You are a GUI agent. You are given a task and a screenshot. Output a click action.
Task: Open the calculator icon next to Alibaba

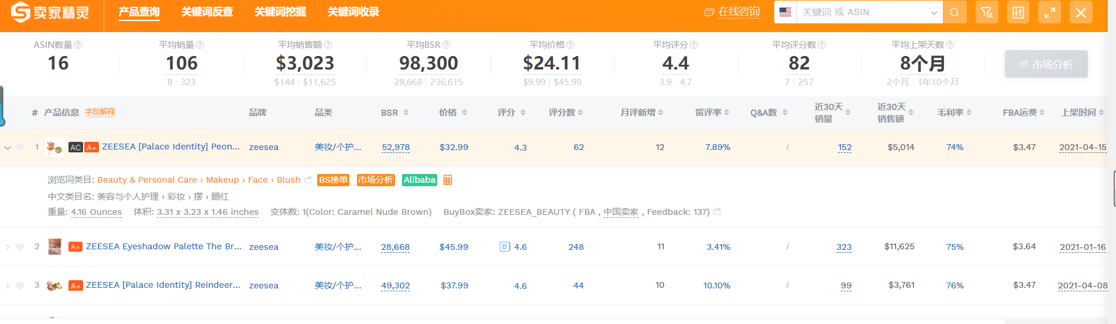(448, 180)
